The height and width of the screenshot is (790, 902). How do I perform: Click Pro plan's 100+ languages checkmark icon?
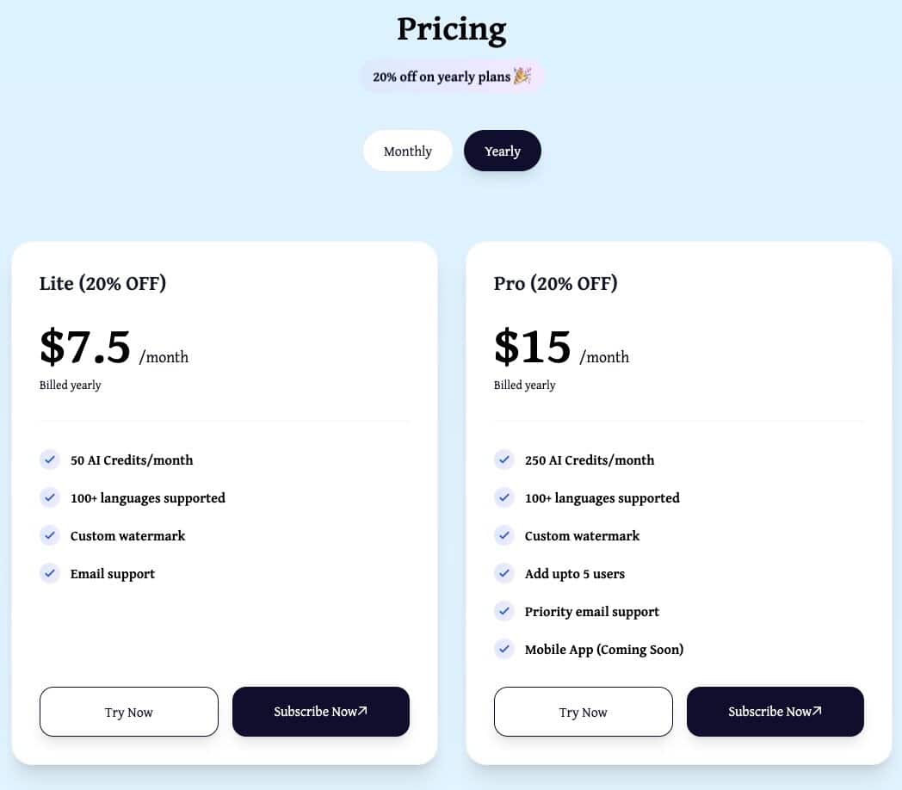pyautogui.click(x=504, y=497)
